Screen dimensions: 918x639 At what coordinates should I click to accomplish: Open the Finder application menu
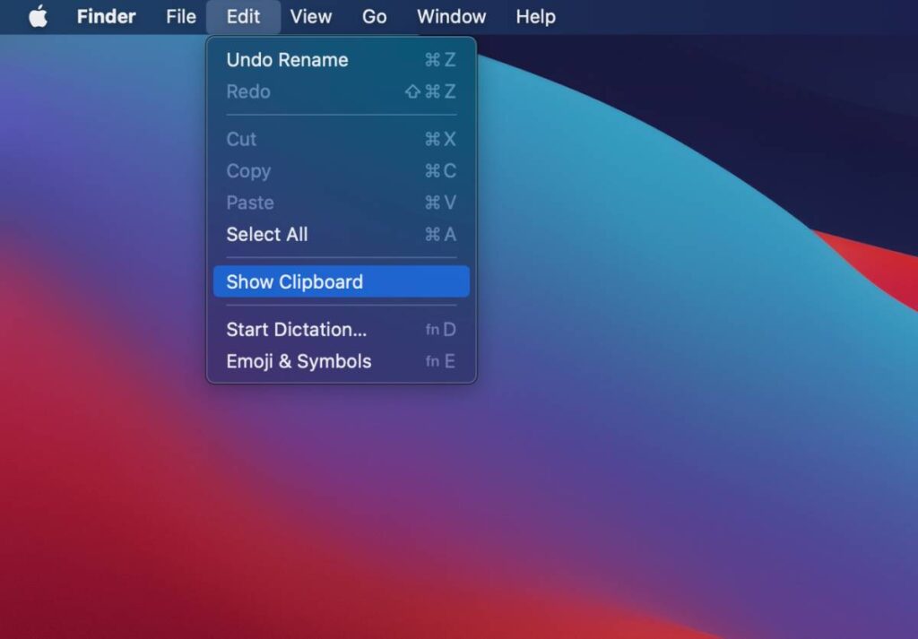106,16
